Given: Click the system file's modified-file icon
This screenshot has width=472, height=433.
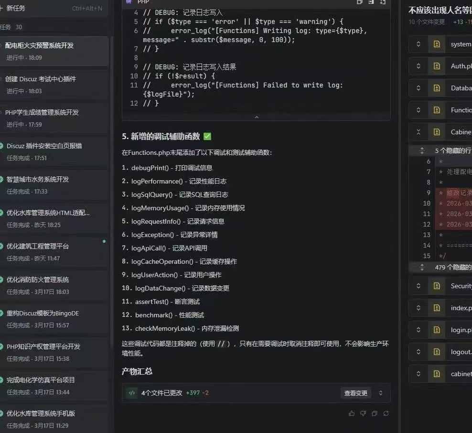Looking at the screenshot, I should (x=437, y=44).
